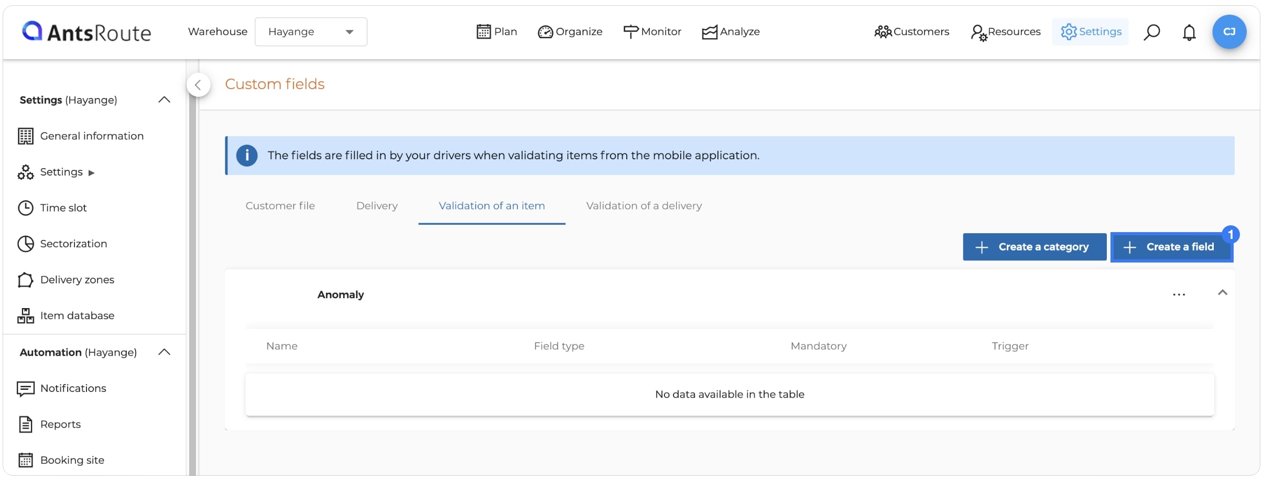Screen dimensions: 1263x481
Task: Go to Resources section
Action: 1005,32
